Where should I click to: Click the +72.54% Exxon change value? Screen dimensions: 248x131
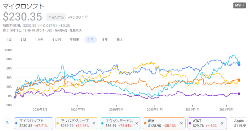tap(125, 126)
